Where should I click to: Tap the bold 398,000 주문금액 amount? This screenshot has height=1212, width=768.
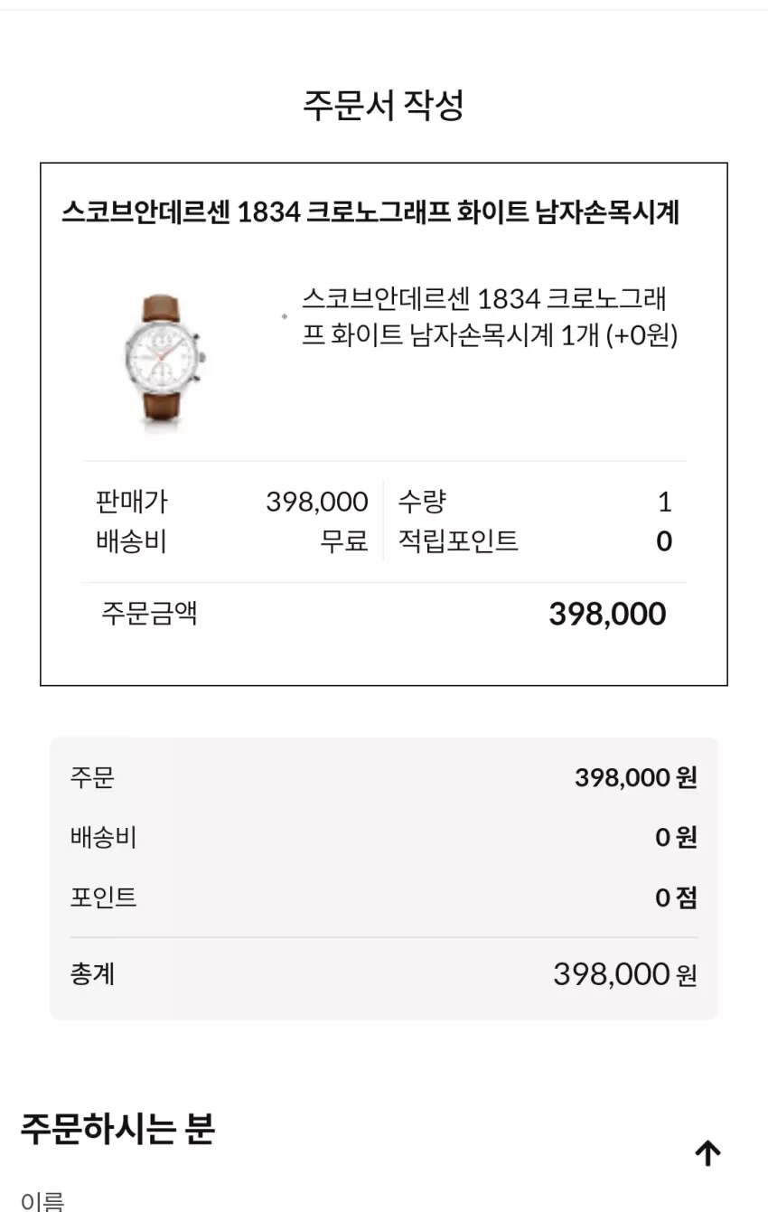607,614
